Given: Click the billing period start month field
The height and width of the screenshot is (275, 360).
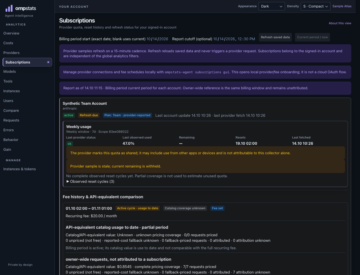Looking at the screenshot, I should tap(148, 39).
